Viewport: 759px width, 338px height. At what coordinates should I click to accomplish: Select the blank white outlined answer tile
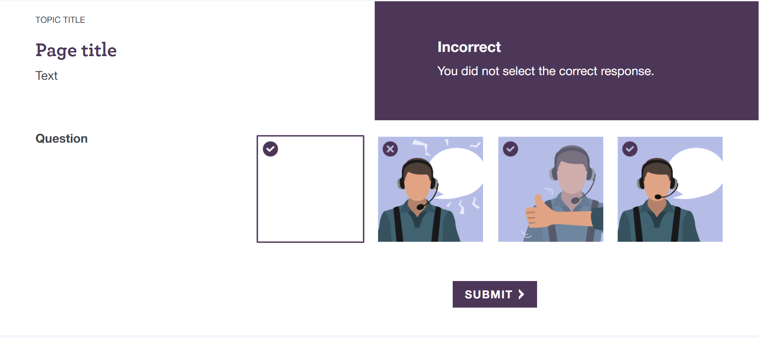(311, 189)
